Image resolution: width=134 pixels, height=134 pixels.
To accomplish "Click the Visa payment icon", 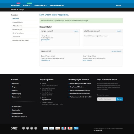I will pyautogui.click(x=46, y=128).
